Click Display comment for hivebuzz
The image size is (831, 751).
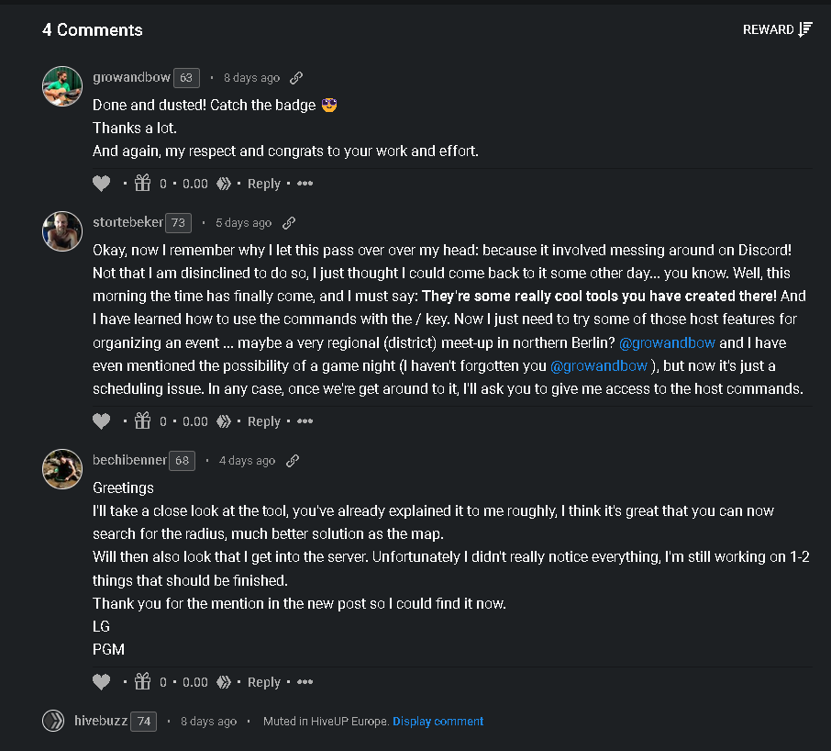click(438, 722)
